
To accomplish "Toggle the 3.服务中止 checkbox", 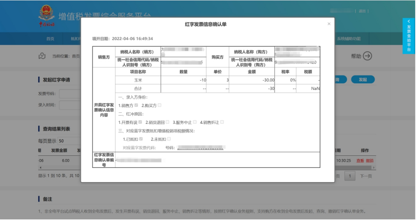I will pyautogui.click(x=195, y=122).
